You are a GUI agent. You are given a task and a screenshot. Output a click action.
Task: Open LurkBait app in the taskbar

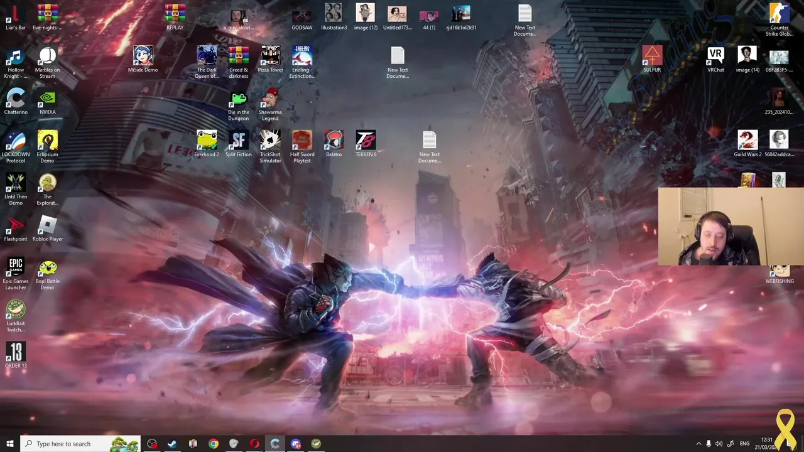tap(316, 444)
